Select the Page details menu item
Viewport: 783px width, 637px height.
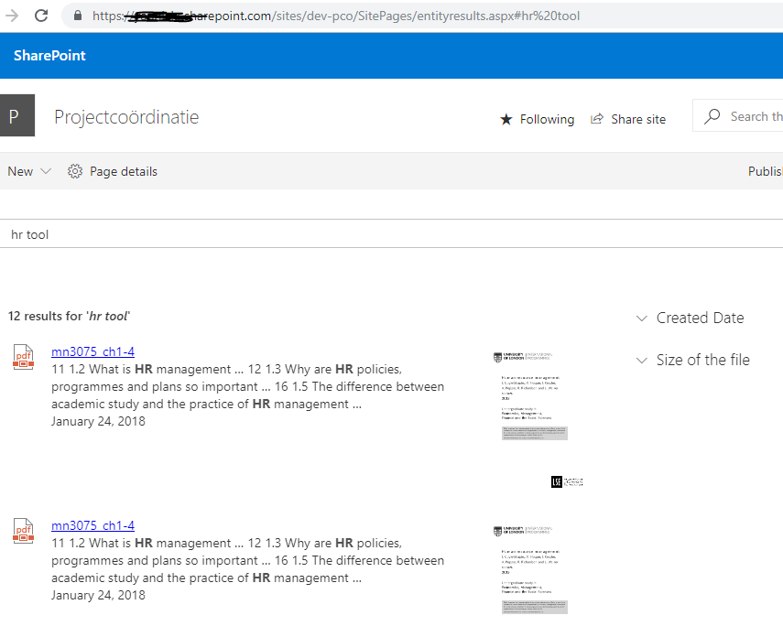(123, 171)
